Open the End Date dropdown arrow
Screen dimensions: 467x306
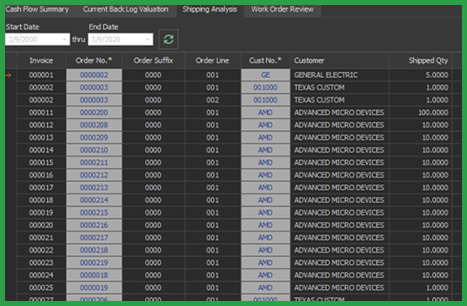(148, 39)
